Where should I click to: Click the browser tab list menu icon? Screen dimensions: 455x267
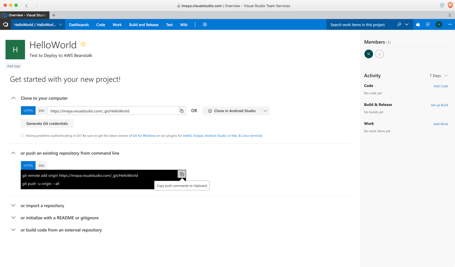[450, 15]
